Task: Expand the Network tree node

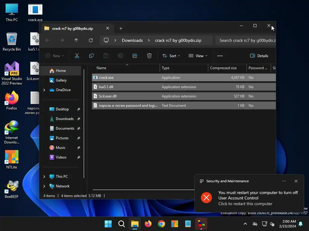Action: 44,186
